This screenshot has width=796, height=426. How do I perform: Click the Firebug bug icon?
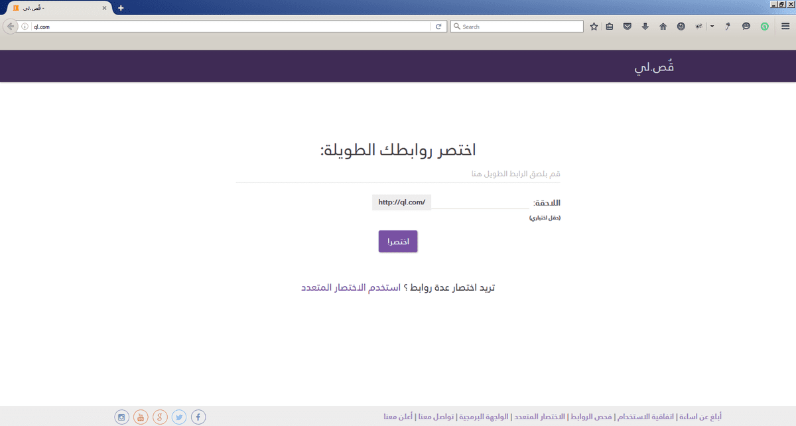point(698,27)
